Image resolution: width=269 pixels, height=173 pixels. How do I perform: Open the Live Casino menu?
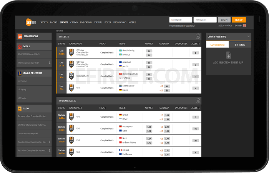(x=86, y=22)
